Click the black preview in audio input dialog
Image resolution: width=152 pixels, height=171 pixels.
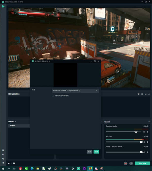[65, 75]
